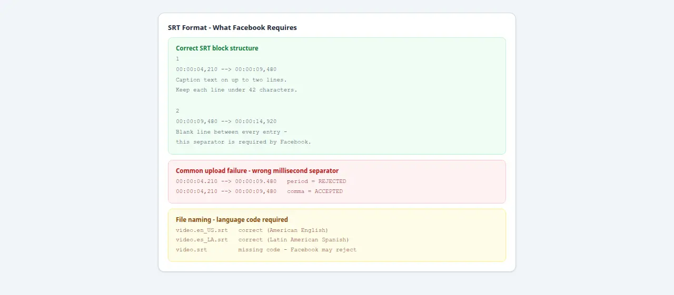The width and height of the screenshot is (674, 295).
Task: Click timestamp 00:00:09,480 --> 00:00:14,920
Action: click(x=226, y=121)
